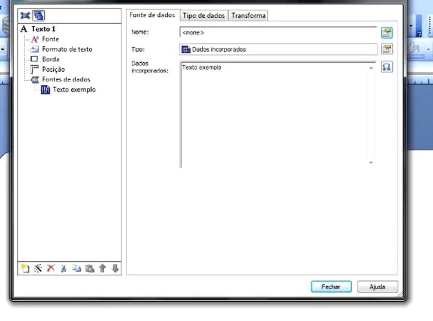Switch to the Tipo de dados tab

coord(204,16)
